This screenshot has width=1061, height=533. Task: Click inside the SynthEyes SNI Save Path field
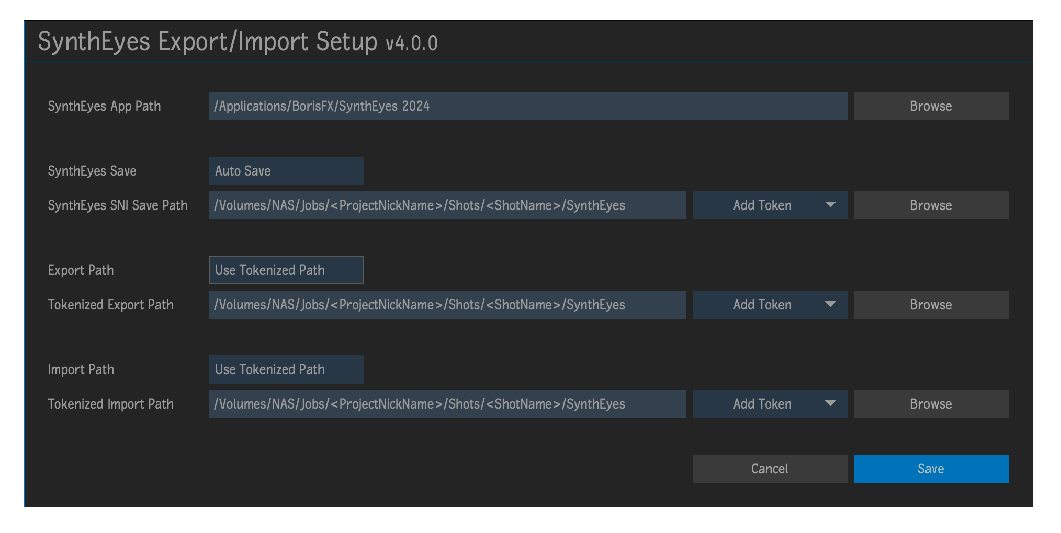coord(447,205)
